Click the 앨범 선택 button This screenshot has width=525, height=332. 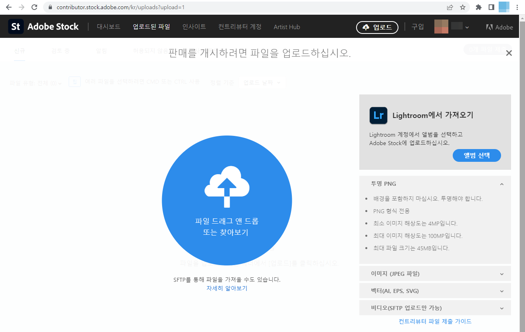[477, 155]
